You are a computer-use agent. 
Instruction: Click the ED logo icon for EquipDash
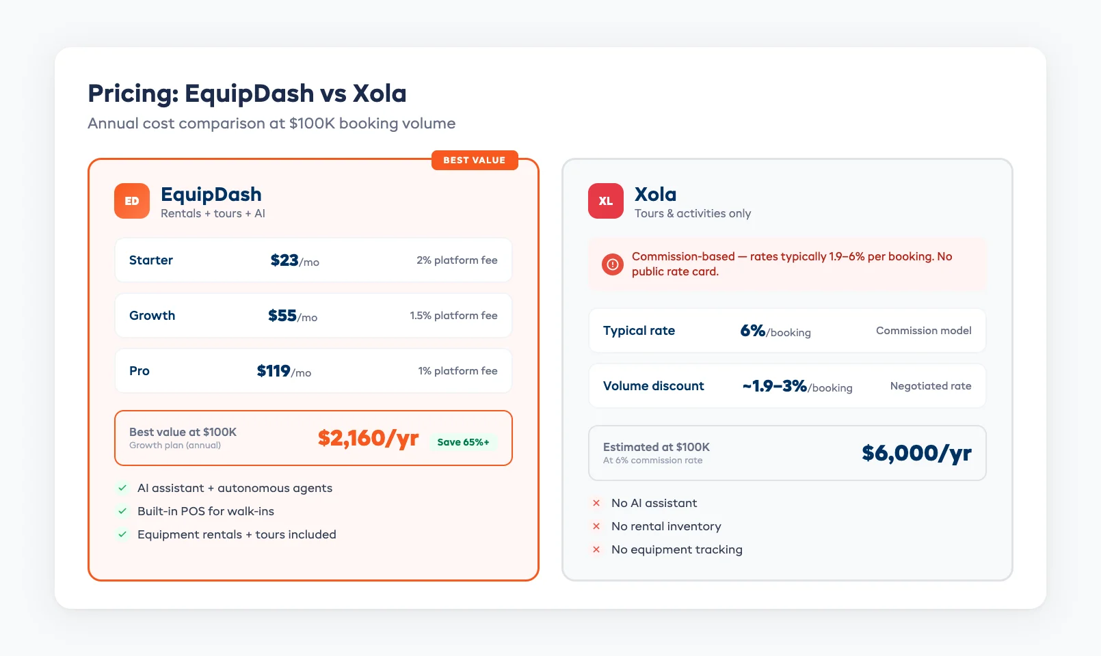[131, 201]
